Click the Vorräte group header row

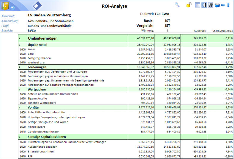coord(33,107)
